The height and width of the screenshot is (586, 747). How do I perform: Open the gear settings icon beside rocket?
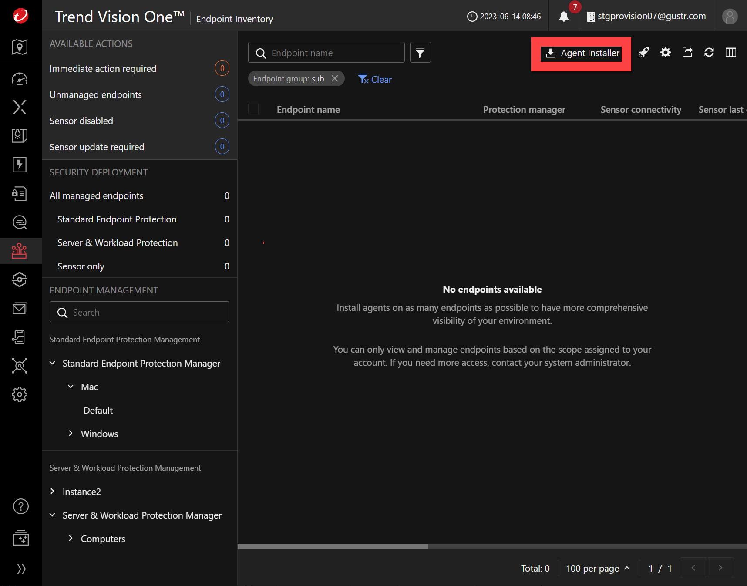click(665, 53)
